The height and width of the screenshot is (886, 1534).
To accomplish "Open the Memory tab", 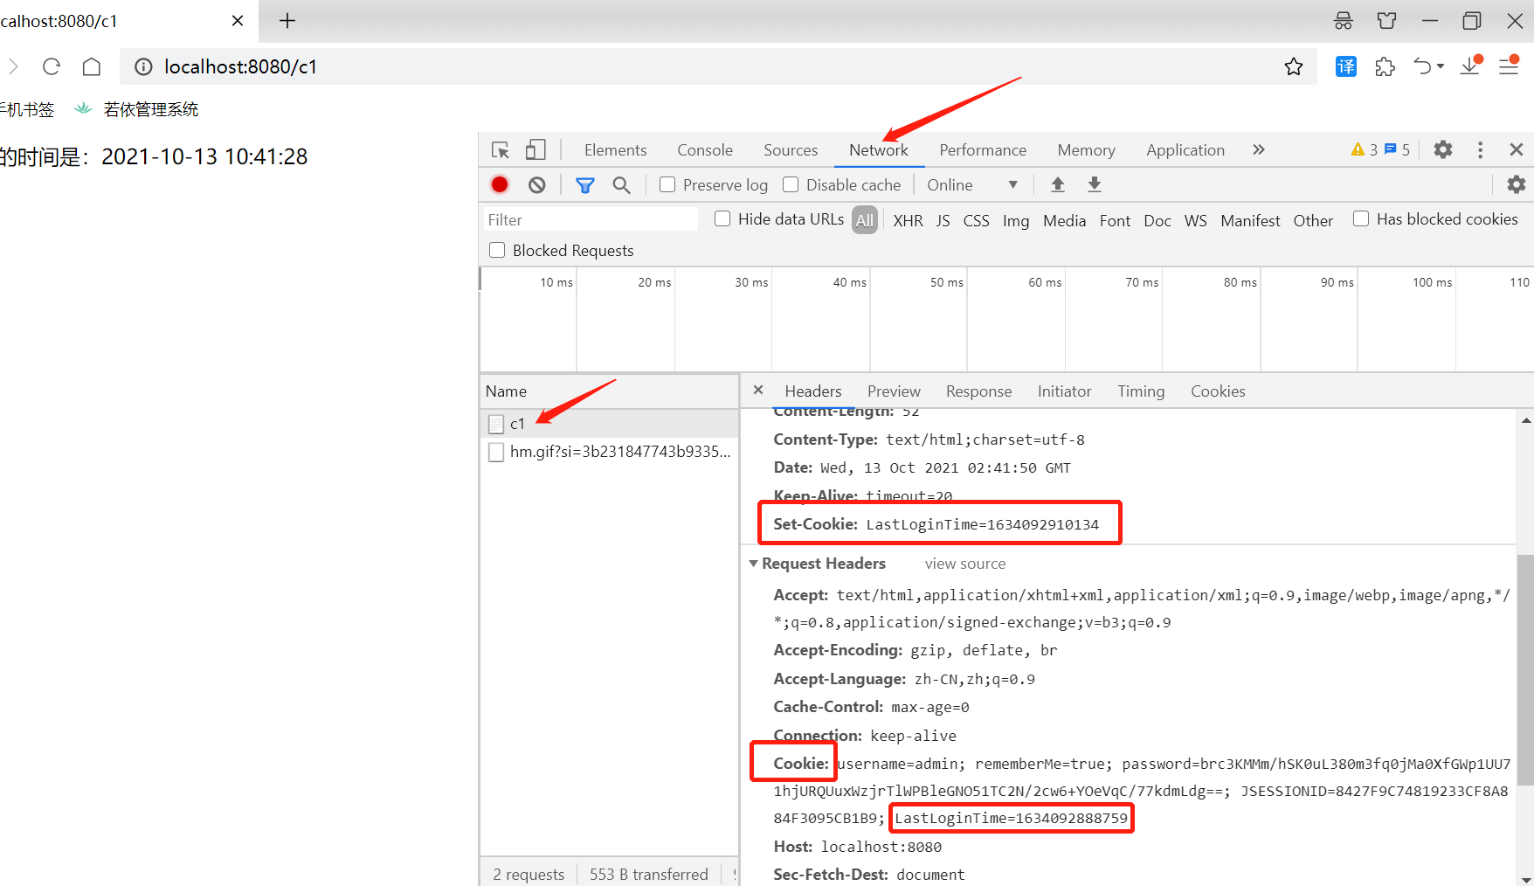I will 1086,150.
